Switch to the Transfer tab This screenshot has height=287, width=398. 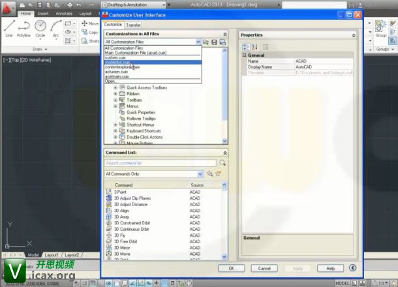pyautogui.click(x=133, y=25)
